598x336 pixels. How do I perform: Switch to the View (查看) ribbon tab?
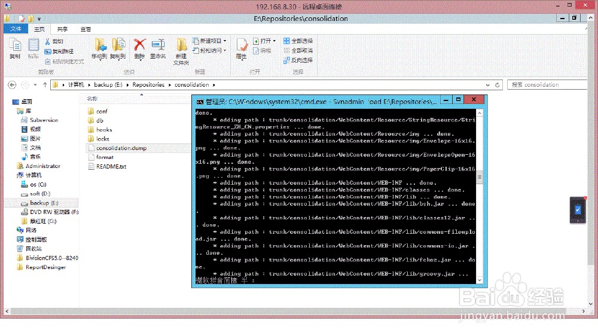86,29
